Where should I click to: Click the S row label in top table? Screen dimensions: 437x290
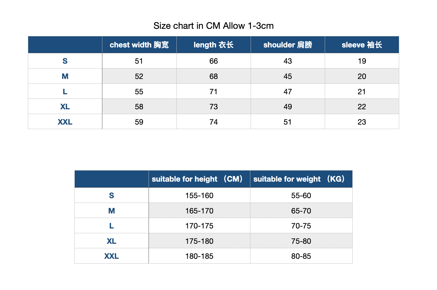tap(65, 61)
